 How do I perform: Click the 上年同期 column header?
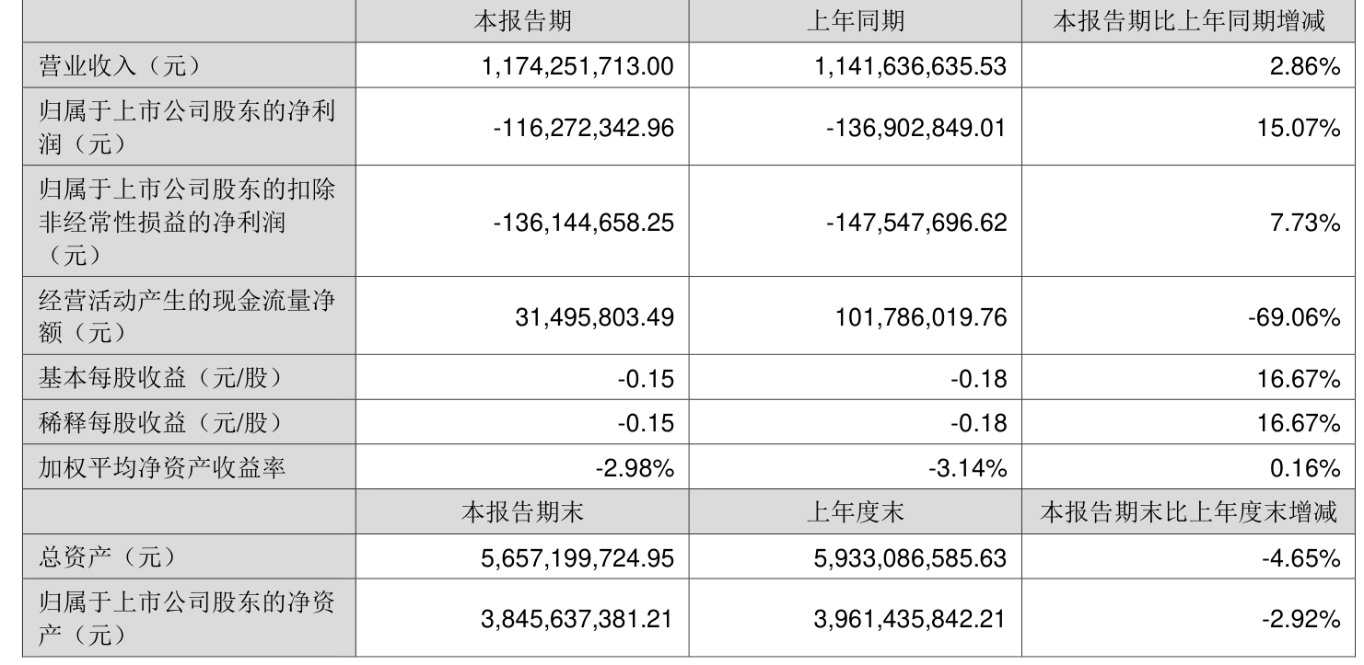(854, 21)
